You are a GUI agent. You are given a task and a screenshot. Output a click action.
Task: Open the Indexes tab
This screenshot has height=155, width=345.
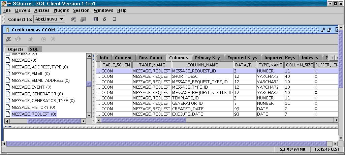[310, 58]
